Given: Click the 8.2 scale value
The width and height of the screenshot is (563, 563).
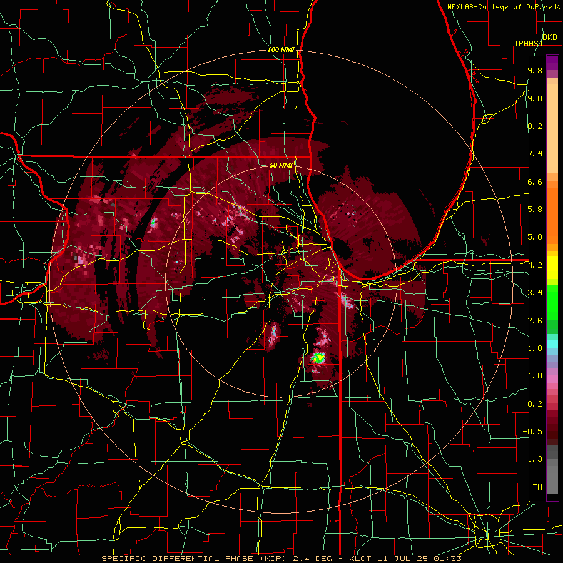Looking at the screenshot, I should (x=535, y=126).
